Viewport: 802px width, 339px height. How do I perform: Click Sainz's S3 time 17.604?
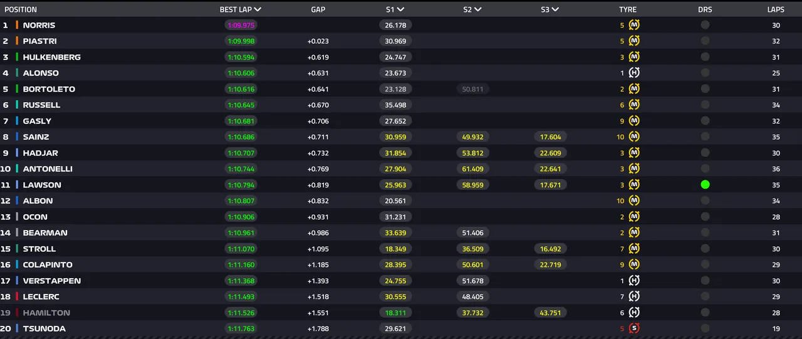tap(550, 137)
